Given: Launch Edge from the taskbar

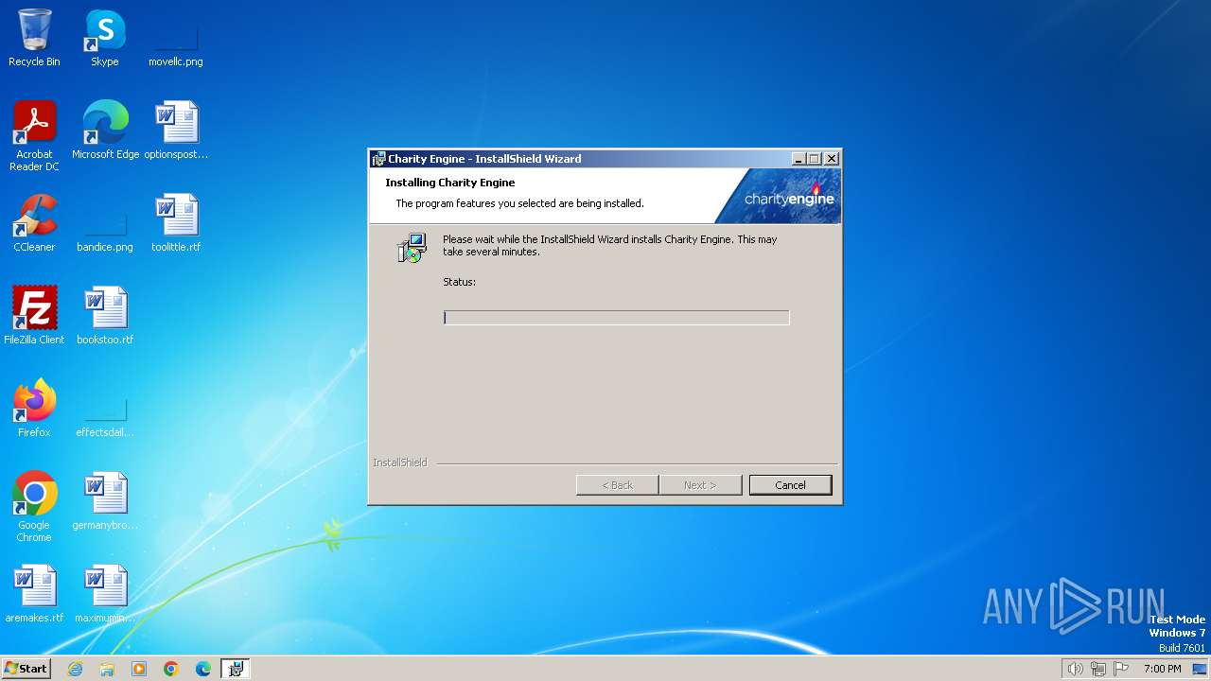Looking at the screenshot, I should (x=203, y=669).
